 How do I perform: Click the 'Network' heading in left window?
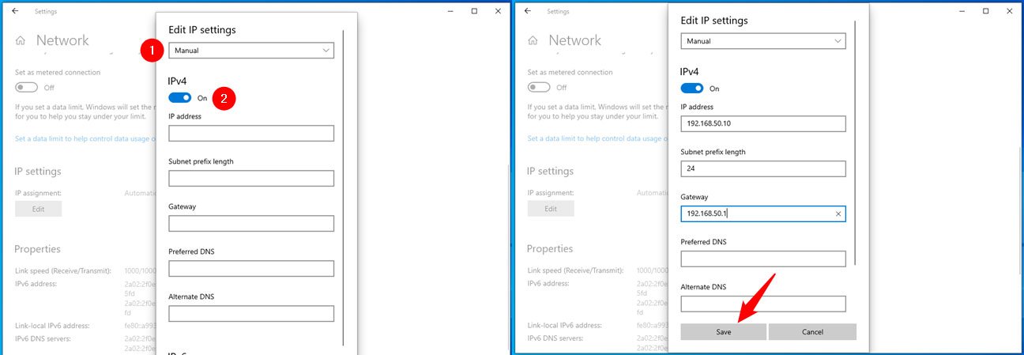(x=62, y=40)
